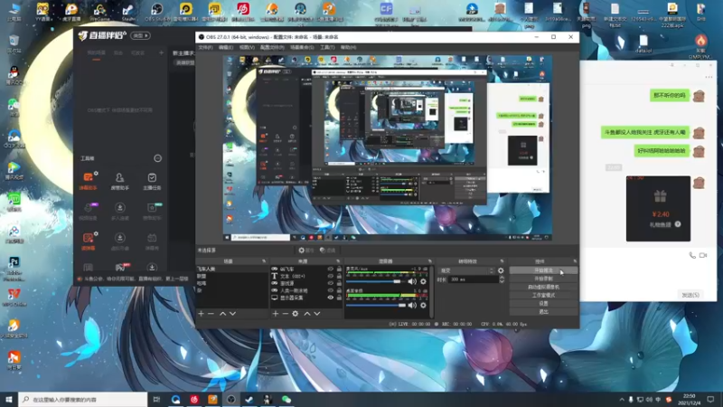Open Task View on the taskbar
This screenshot has height=407, width=723.
pyautogui.click(x=156, y=399)
